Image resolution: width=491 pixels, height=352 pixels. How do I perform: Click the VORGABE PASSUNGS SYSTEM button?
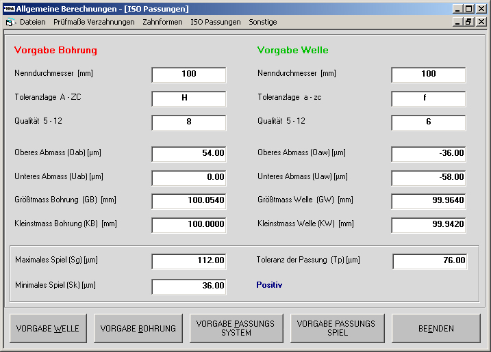pos(236,328)
